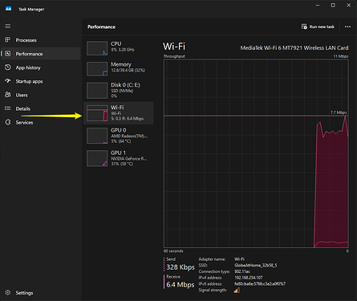Image resolution: width=357 pixels, height=301 pixels.
Task: Open Settings at sidebar bottom
Action: tap(8, 292)
